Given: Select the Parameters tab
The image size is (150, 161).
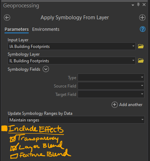Looking at the screenshot, I should click(x=16, y=29).
